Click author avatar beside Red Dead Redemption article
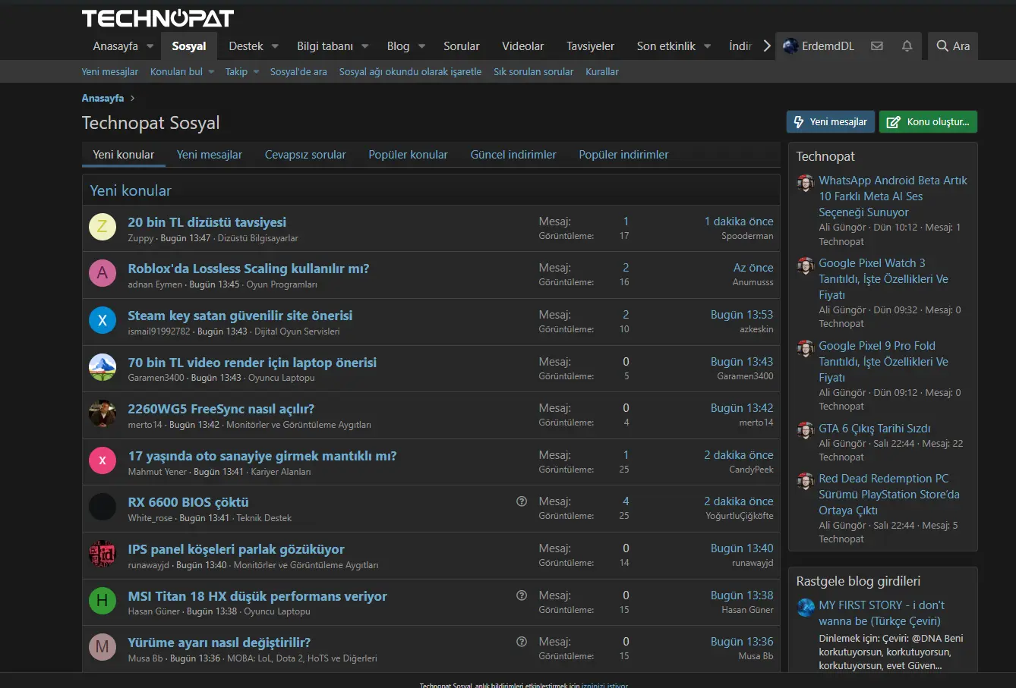1016x688 pixels. point(805,481)
